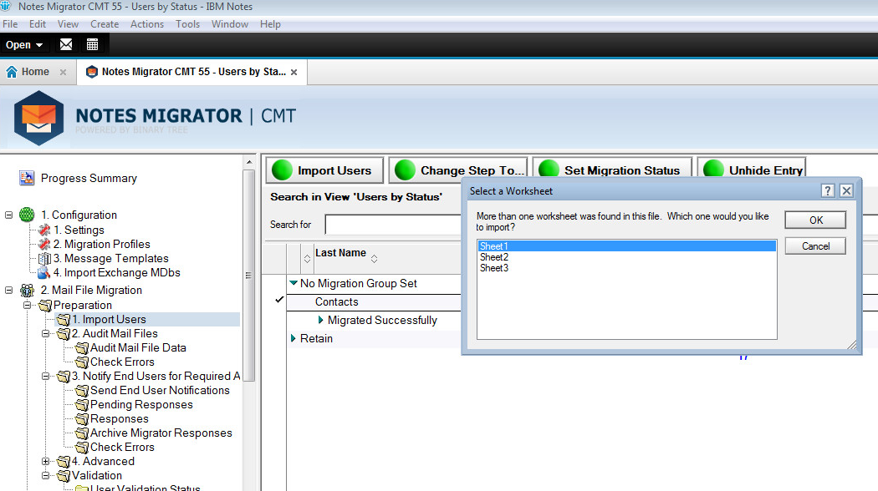Click the Import Exchange MDbs icon
The height and width of the screenshot is (491, 878).
(44, 273)
